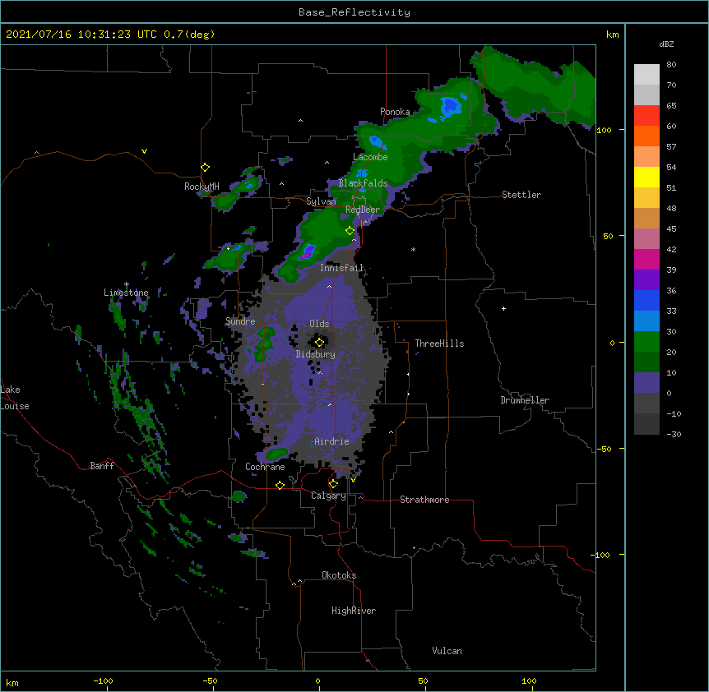
Task: Click the Ponoka city label
Action: pyautogui.click(x=395, y=112)
